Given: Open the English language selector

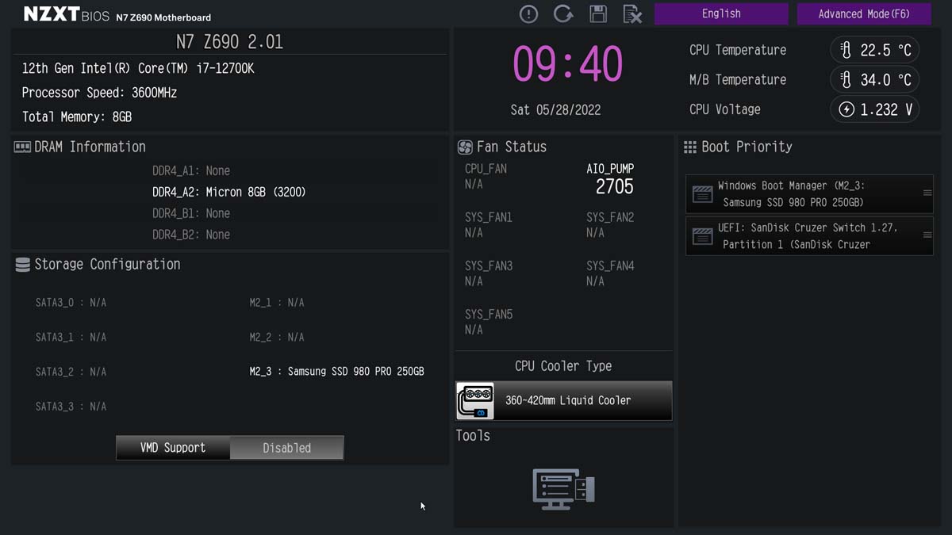Looking at the screenshot, I should click(x=721, y=13).
